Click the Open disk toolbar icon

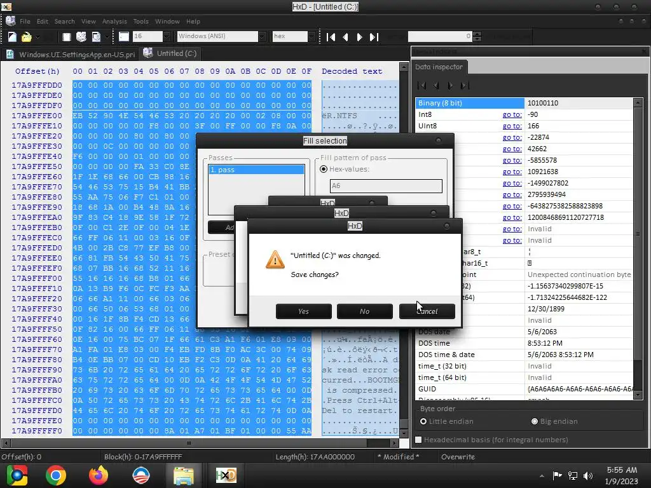81,37
